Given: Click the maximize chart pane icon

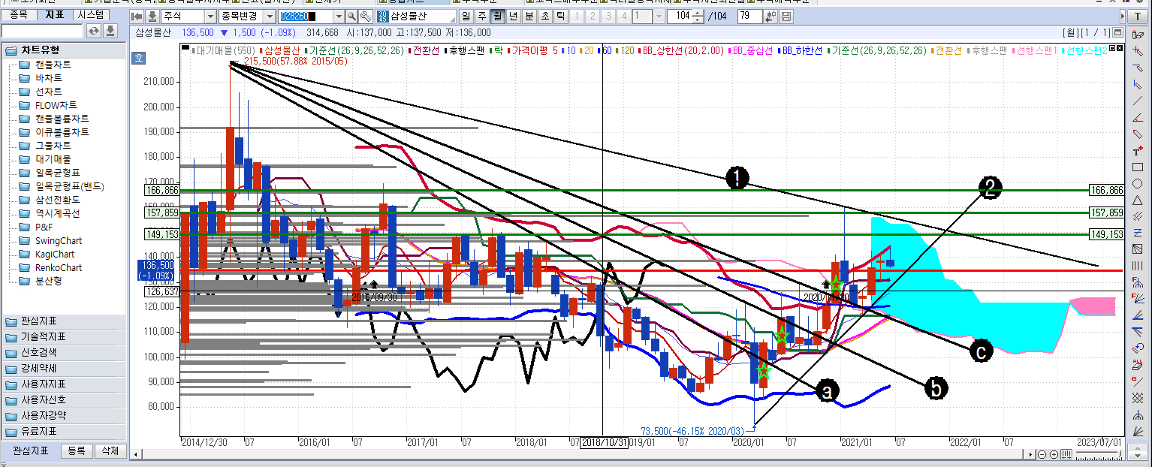Looking at the screenshot, I should pos(1118,33).
